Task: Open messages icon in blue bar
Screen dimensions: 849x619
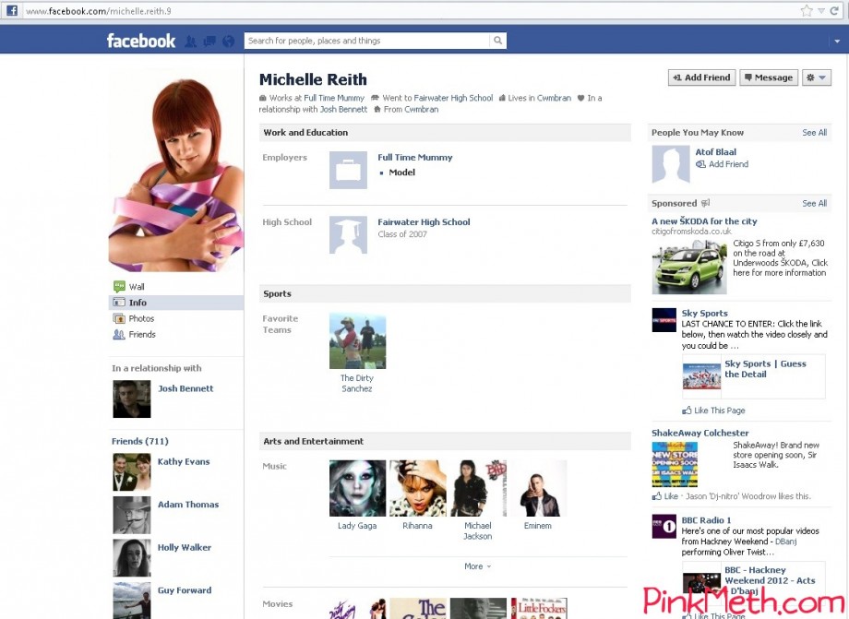Action: coord(209,42)
